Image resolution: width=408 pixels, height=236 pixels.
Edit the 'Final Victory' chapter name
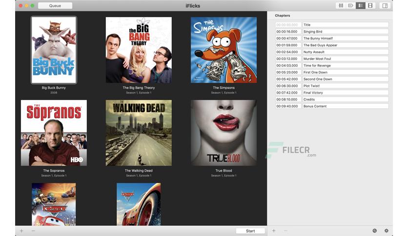tap(346, 93)
